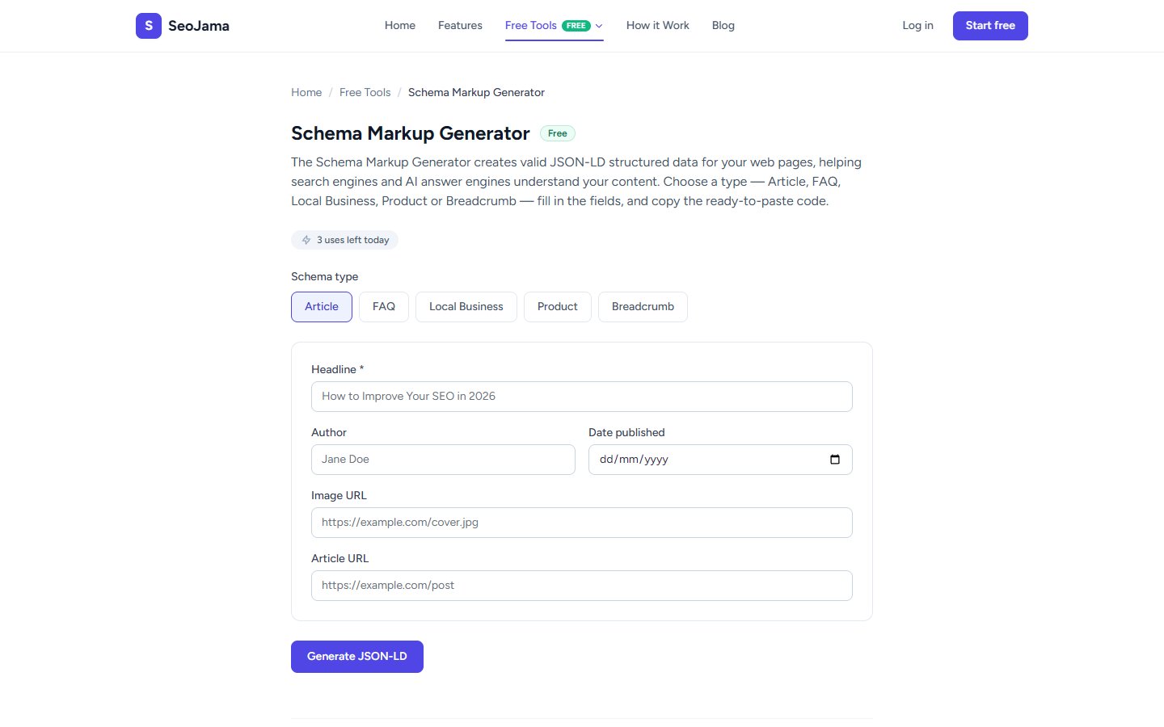This screenshot has width=1164, height=727.
Task: Click the Schema Markup Generator breadcrumb text
Action: (476, 93)
